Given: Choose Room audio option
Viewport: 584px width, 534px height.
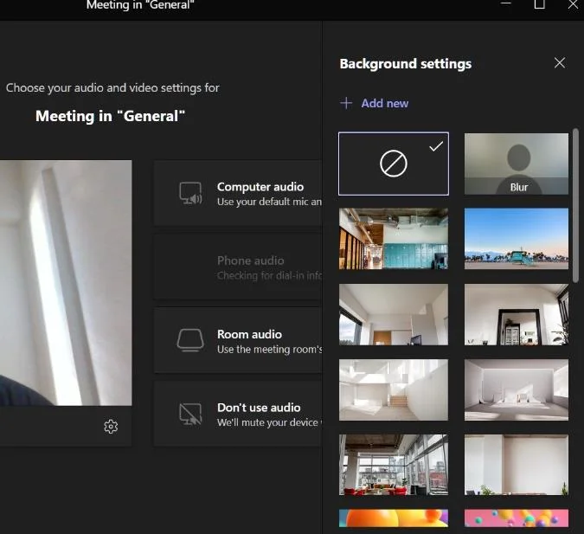Looking at the screenshot, I should pyautogui.click(x=238, y=340).
